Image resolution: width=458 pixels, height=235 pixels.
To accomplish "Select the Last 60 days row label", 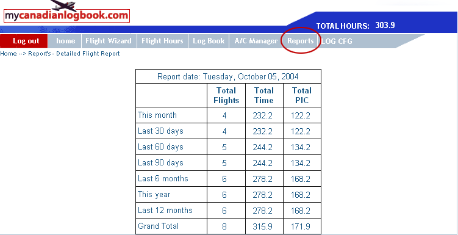I will (160, 146).
